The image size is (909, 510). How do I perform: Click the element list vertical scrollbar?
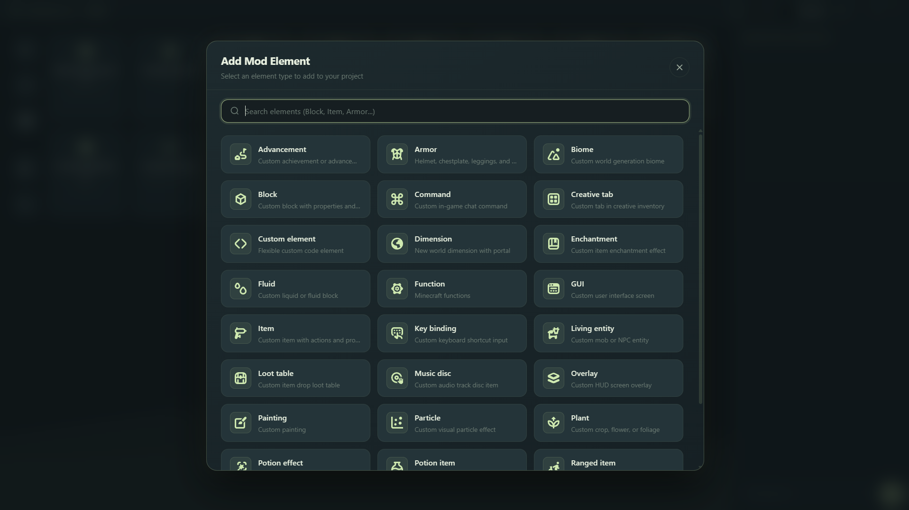700,269
